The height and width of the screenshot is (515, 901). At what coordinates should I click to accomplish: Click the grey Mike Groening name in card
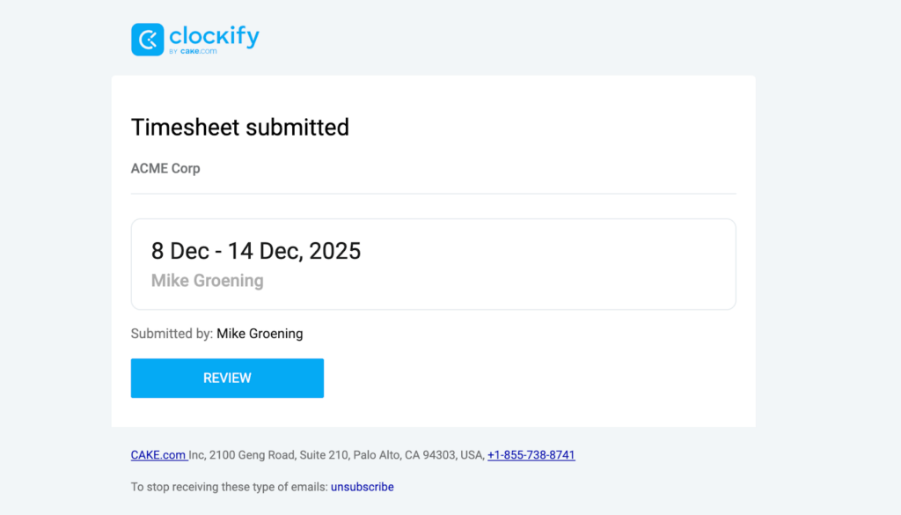click(207, 281)
